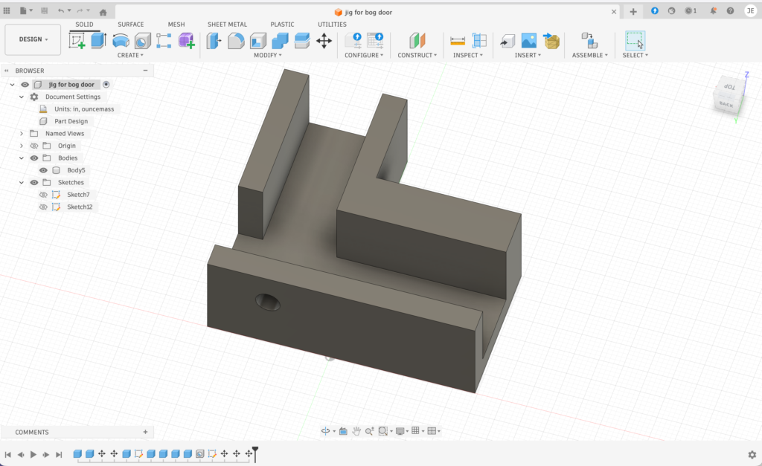Switch to the SURFACE tab
Image resolution: width=762 pixels, height=466 pixels.
130,25
